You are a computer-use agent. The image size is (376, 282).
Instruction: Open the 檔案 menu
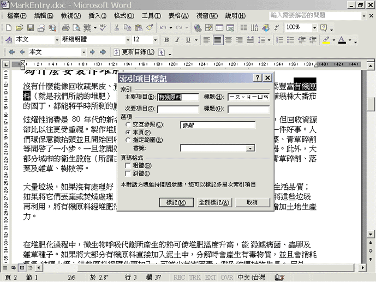[x=16, y=16]
